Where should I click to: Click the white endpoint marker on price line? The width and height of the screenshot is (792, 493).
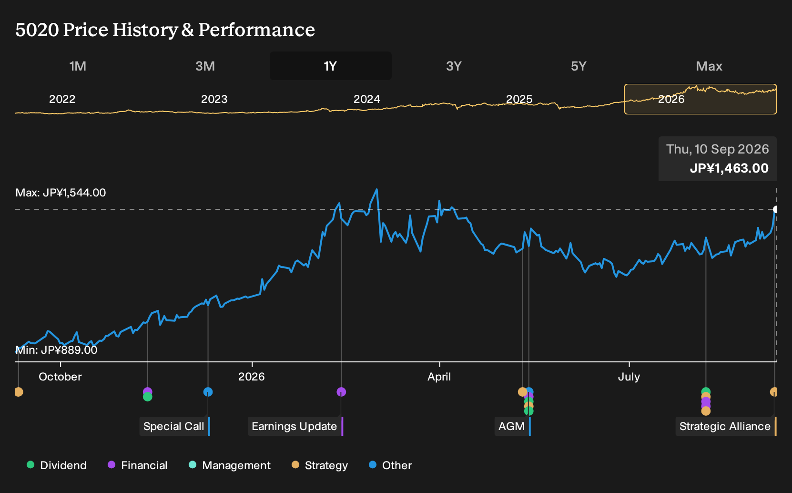click(x=775, y=209)
